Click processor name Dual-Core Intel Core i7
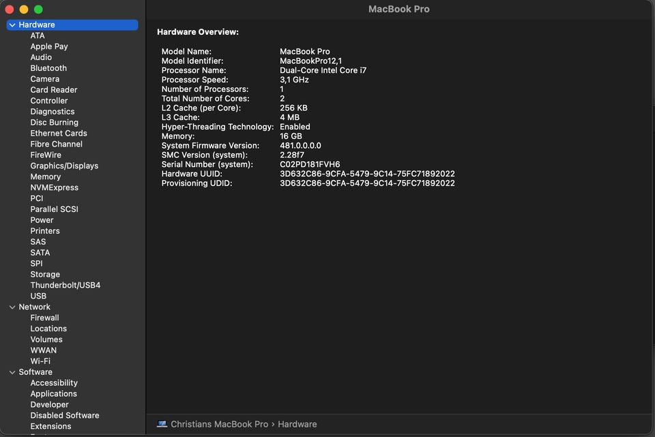This screenshot has height=437, width=655. 323,70
